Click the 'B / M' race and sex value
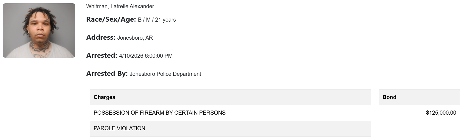Image resolution: width=462 pixels, height=139 pixels. [144, 20]
